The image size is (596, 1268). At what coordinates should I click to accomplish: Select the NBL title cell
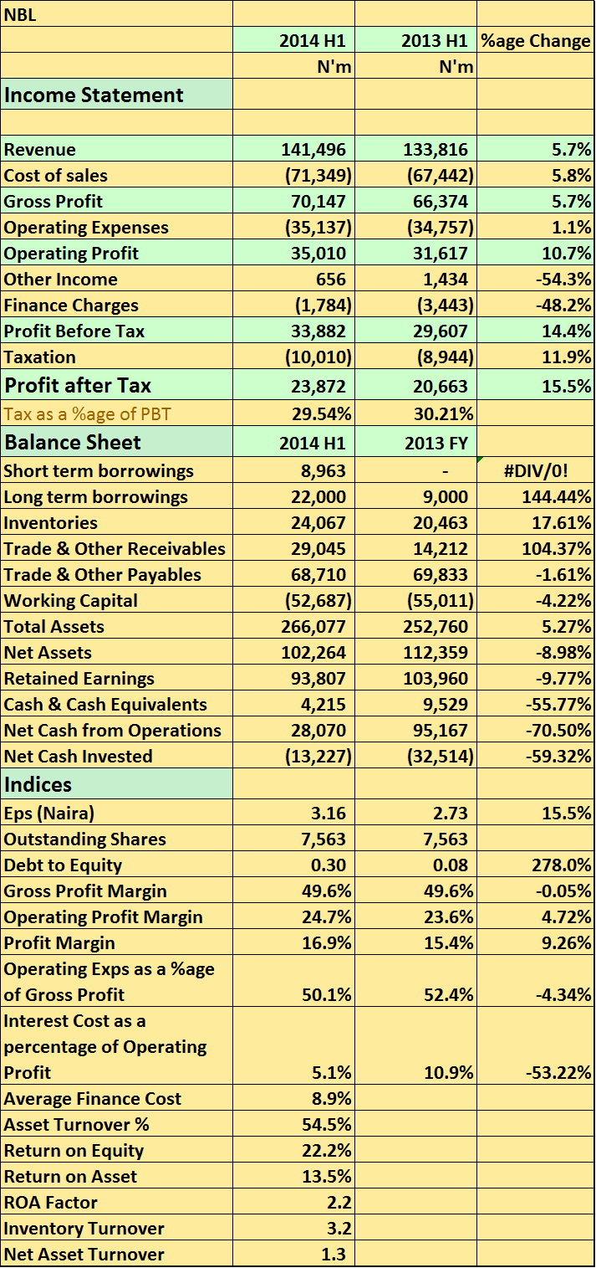pyautogui.click(x=116, y=14)
